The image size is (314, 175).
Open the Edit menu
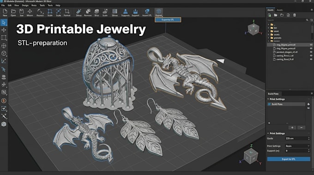[9, 6]
